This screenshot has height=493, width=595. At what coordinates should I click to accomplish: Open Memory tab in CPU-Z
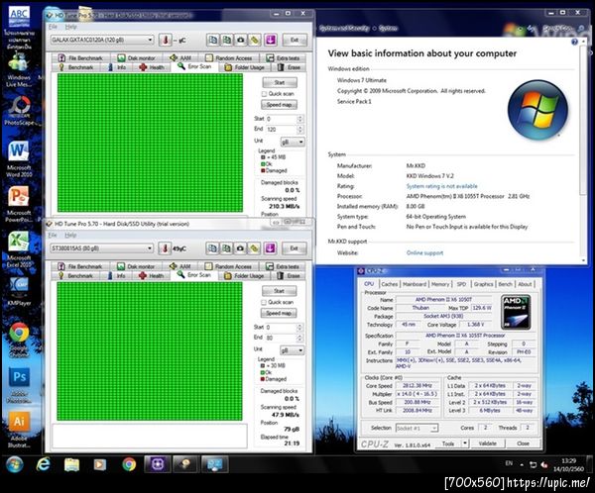point(440,284)
